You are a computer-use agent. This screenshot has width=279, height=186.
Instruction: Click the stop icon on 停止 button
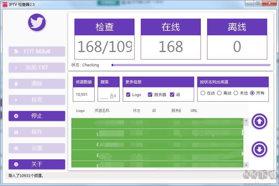click(x=16, y=116)
